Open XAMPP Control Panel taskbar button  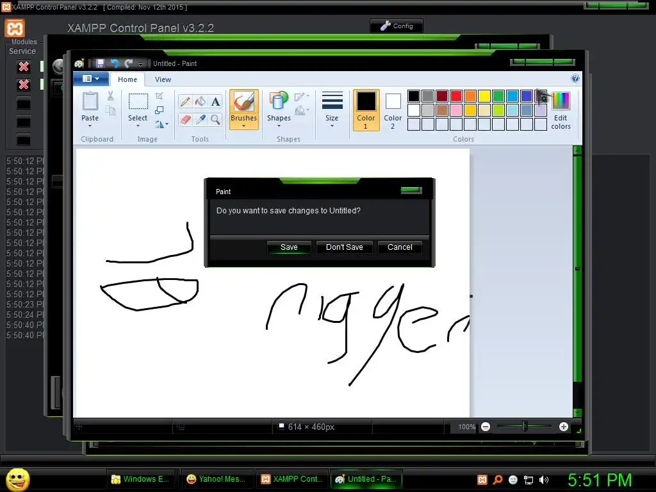292,479
